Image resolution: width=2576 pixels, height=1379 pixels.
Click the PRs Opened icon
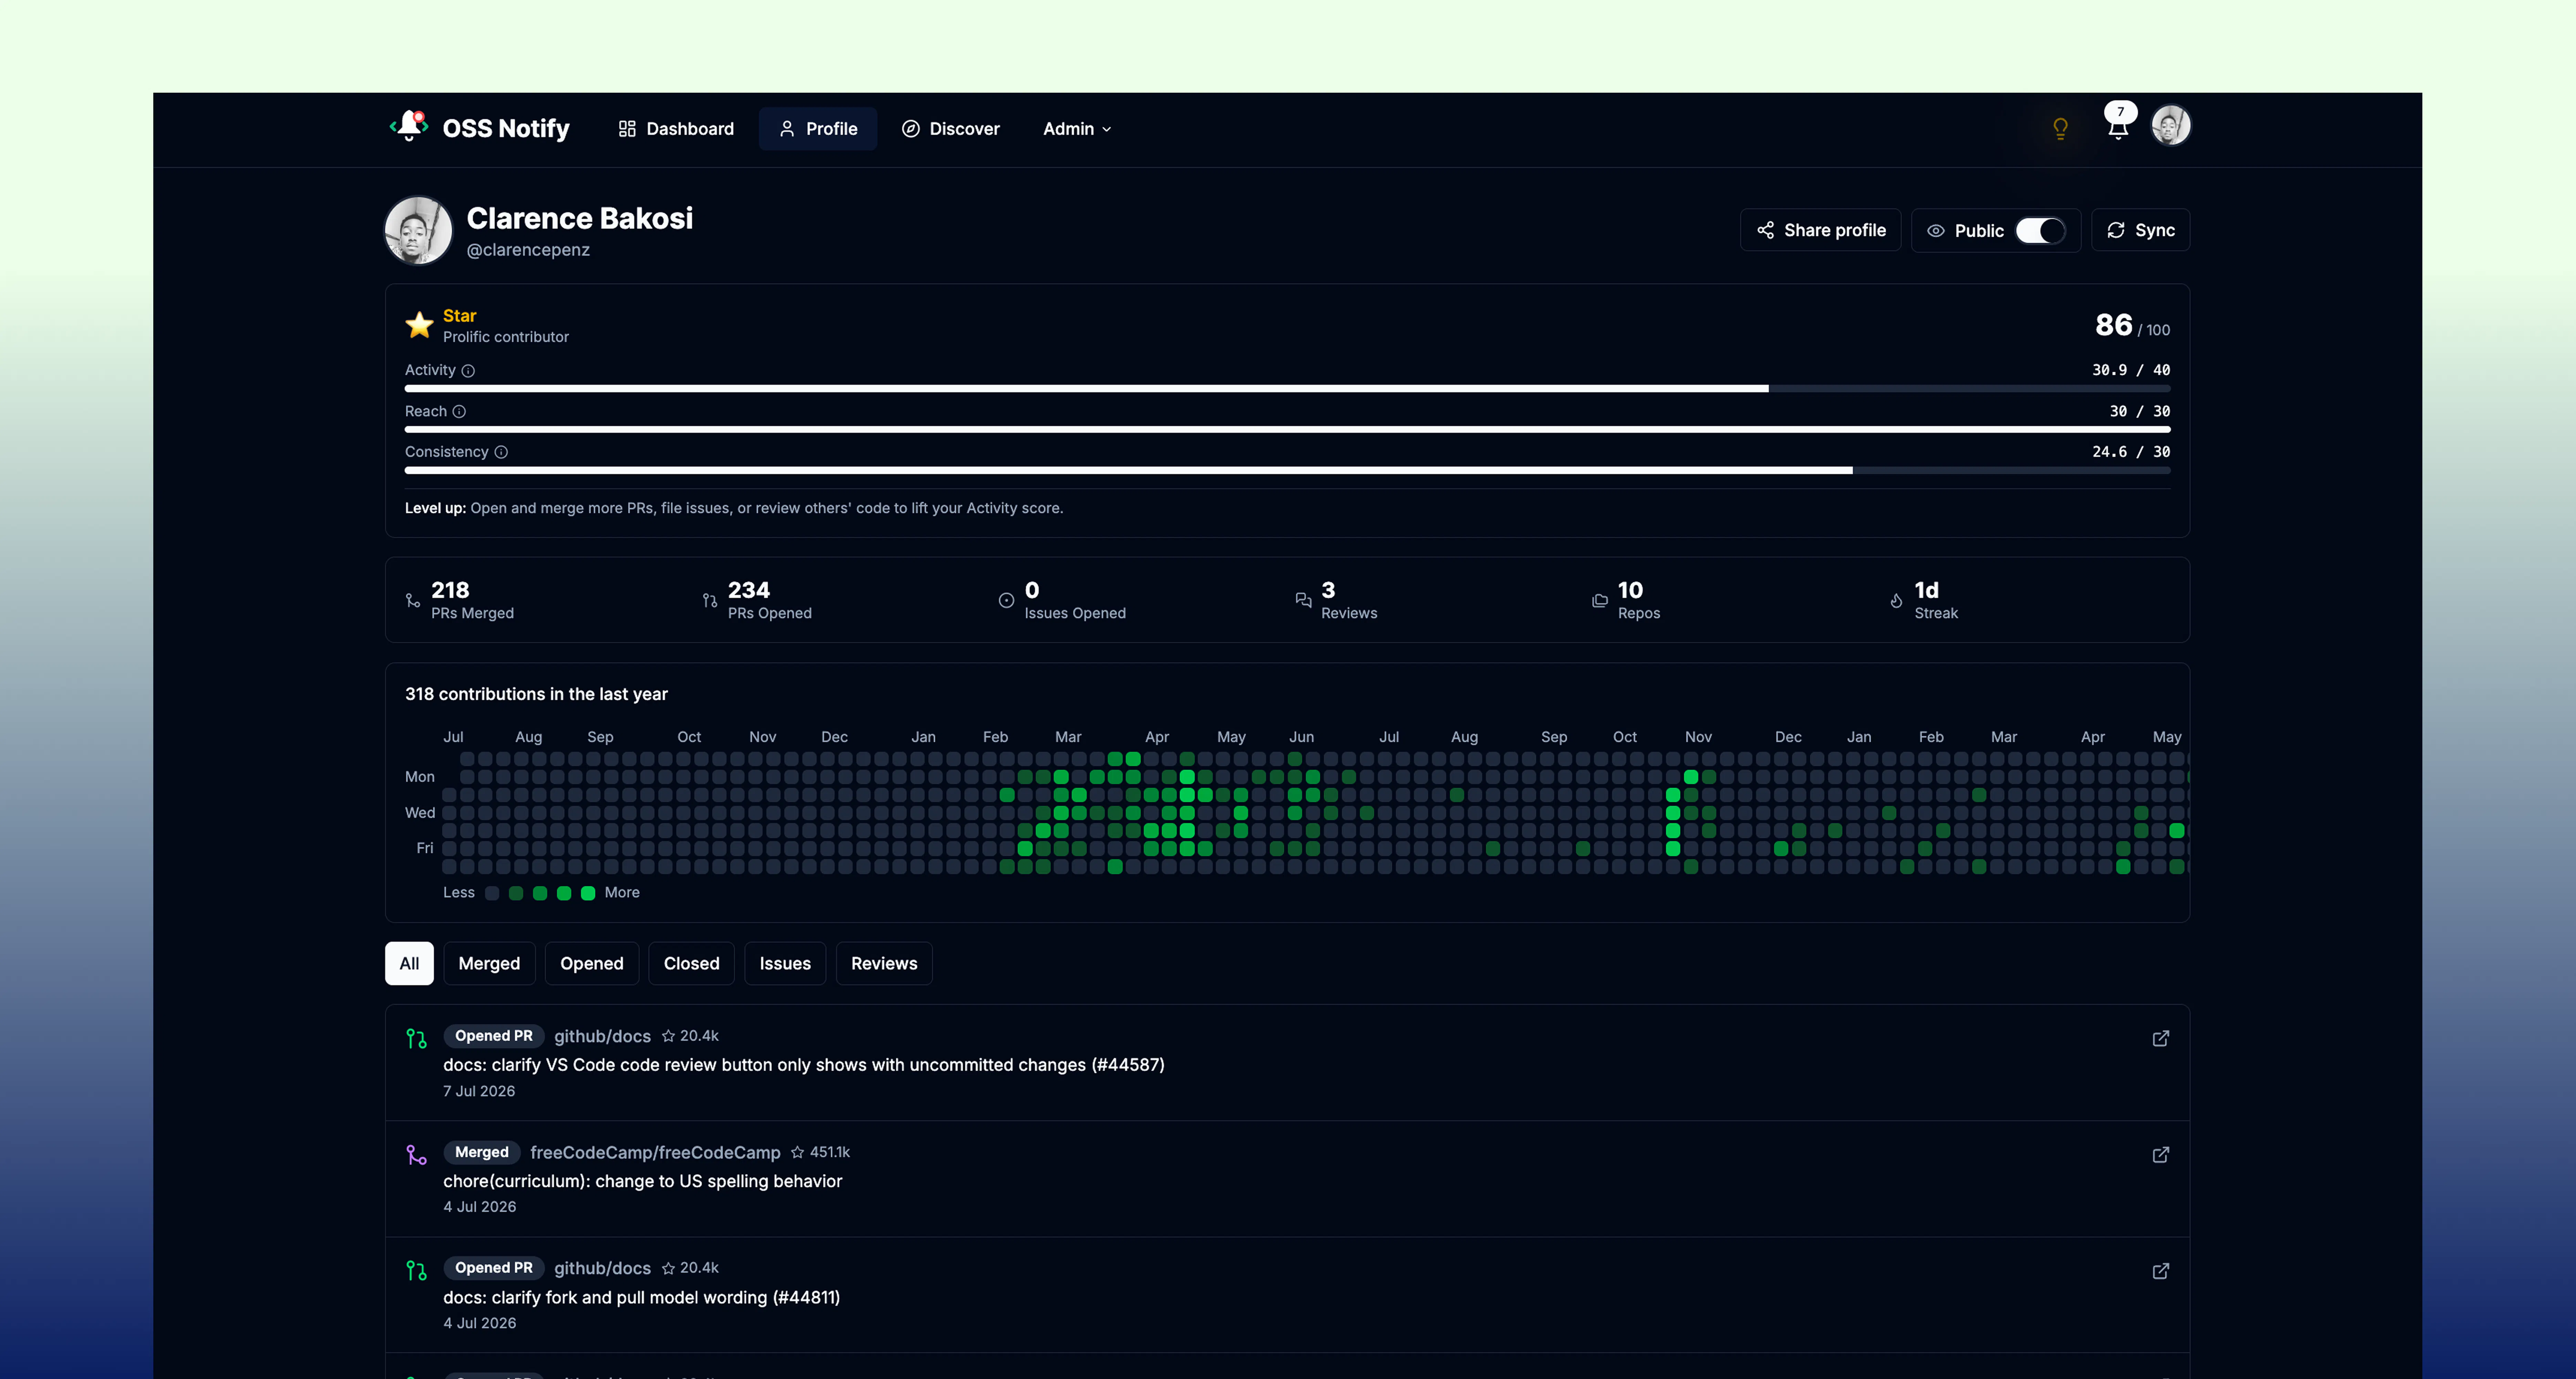point(710,601)
